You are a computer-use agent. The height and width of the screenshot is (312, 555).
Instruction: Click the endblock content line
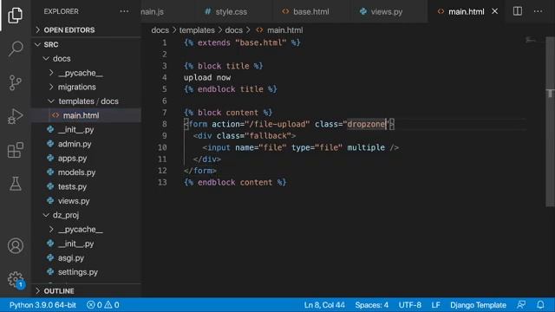click(x=235, y=183)
